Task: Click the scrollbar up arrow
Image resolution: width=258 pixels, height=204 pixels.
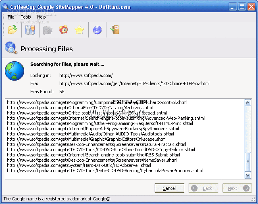Action: point(248,103)
